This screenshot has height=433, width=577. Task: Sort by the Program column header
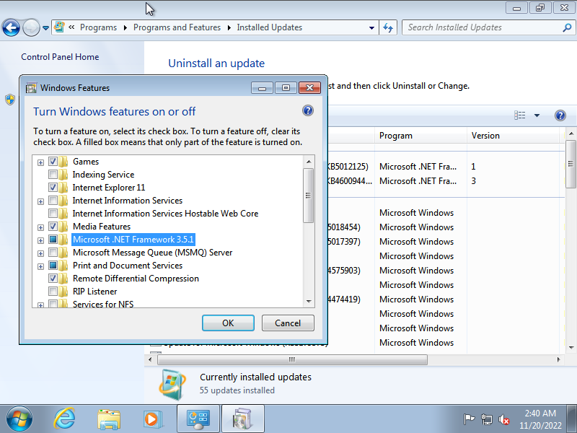(421, 136)
